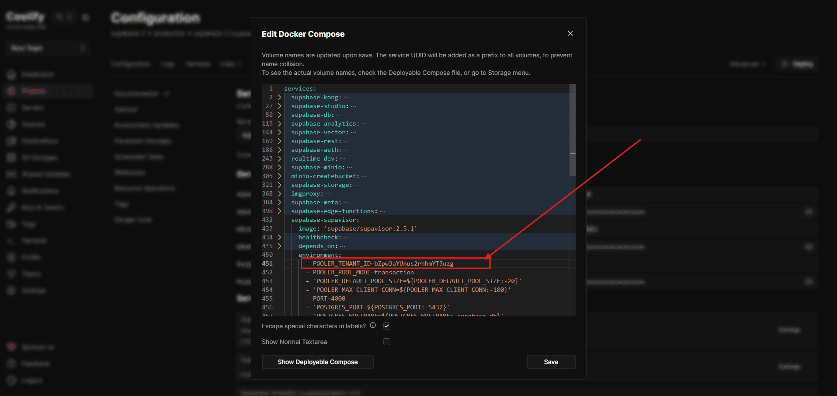Click the supabase-supavisor service name

325,220
